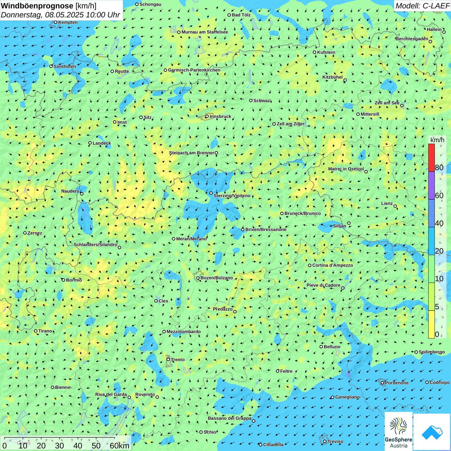This screenshot has width=451, height=451.
Task: Click the Innsbruck city marker
Action: pyautogui.click(x=207, y=117)
